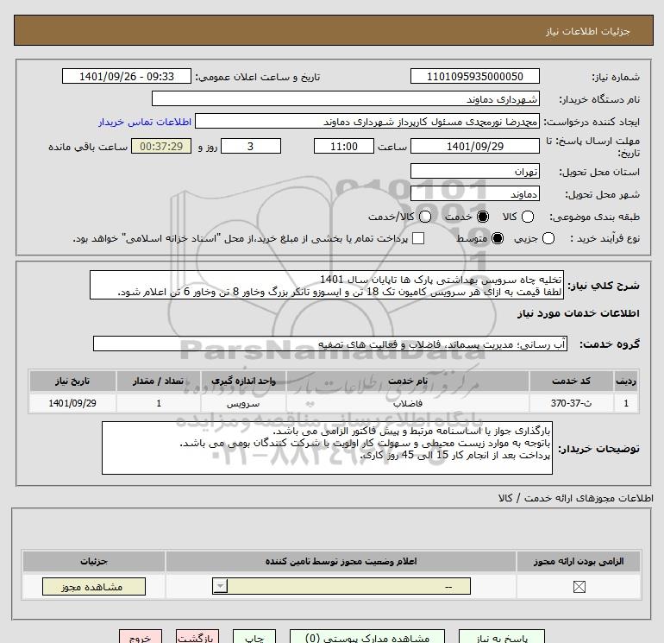Click the کد خدمت column header
The image size is (664, 643).
click(571, 381)
